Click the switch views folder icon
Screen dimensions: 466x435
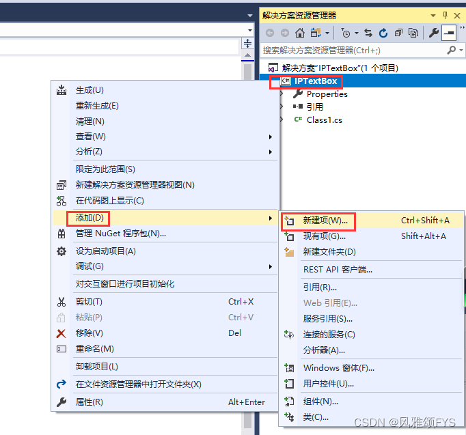316,33
